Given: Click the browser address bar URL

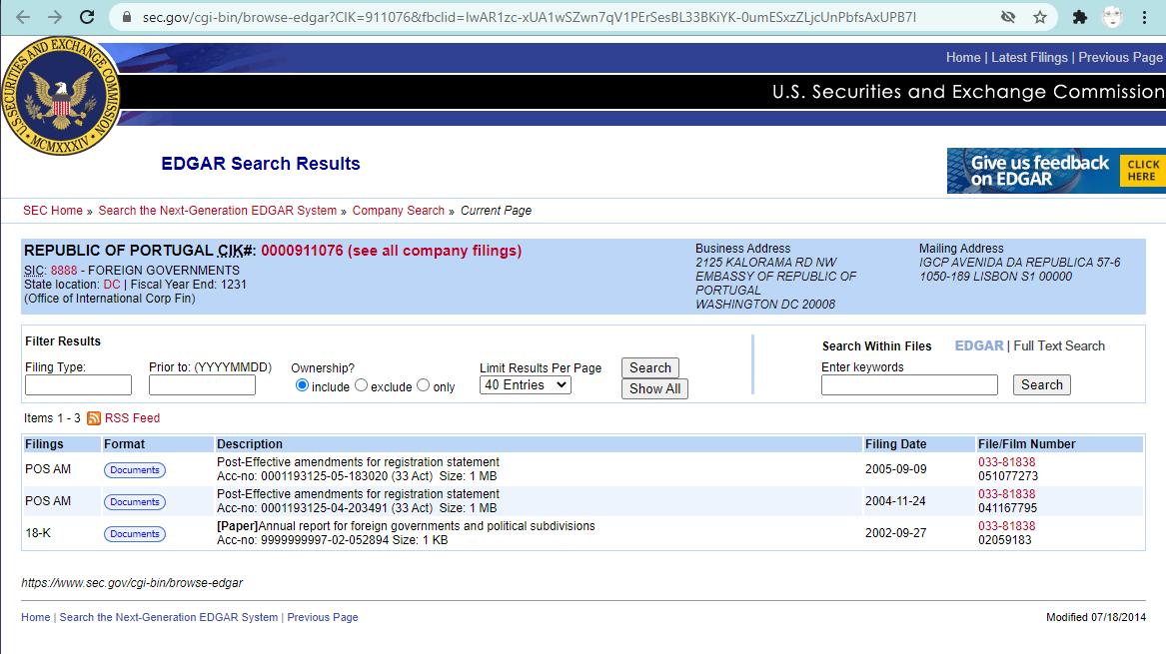Looking at the screenshot, I should (x=529, y=17).
